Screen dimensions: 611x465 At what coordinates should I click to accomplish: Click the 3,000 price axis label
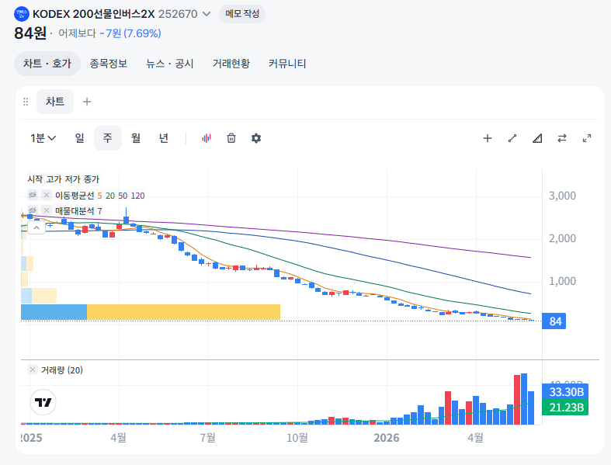coord(562,196)
